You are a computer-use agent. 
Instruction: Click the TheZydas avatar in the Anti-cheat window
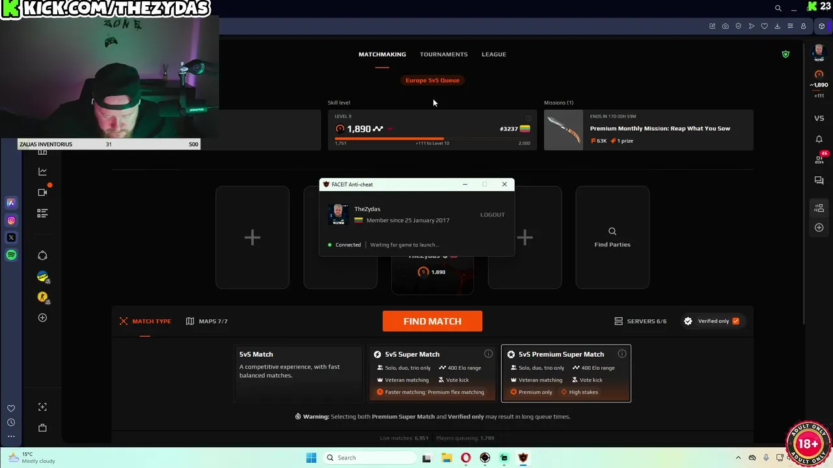[x=338, y=214]
